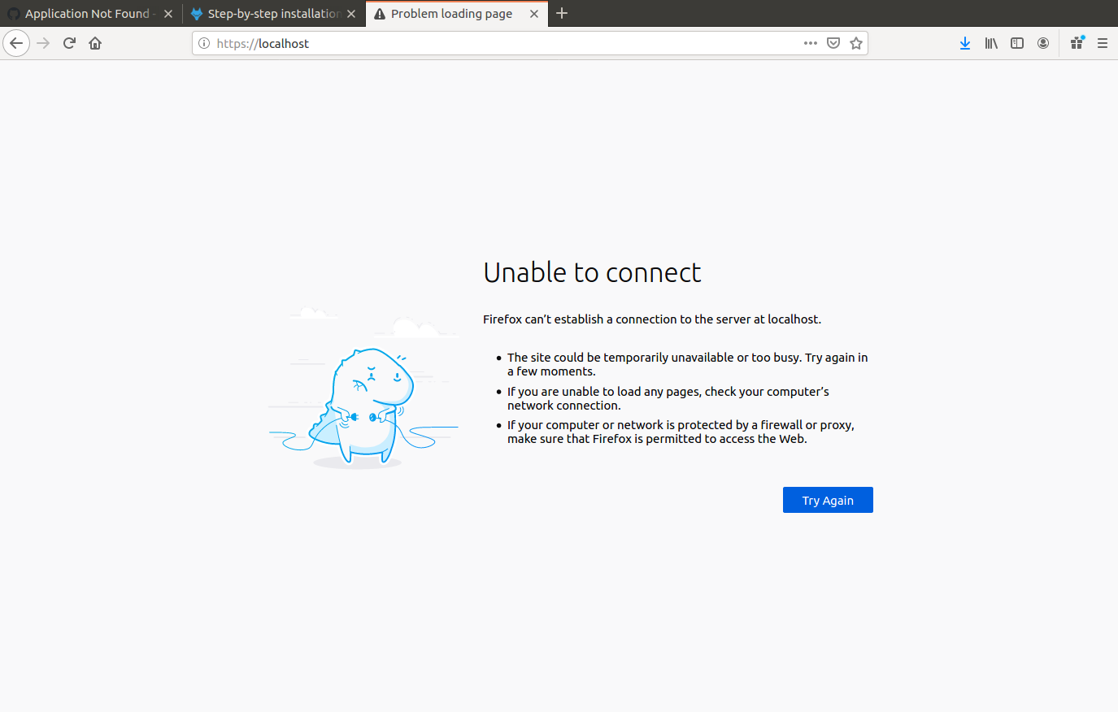Toggle the Sidebar view
Screen dimensions: 1118x712
(x=1017, y=43)
